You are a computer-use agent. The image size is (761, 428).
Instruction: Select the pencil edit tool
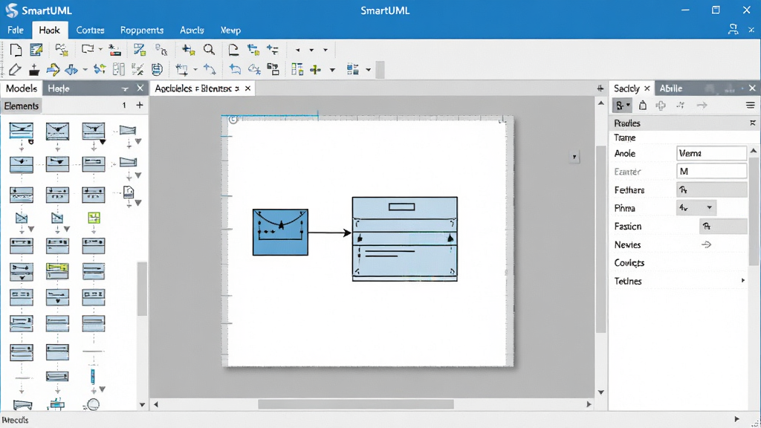coord(15,70)
